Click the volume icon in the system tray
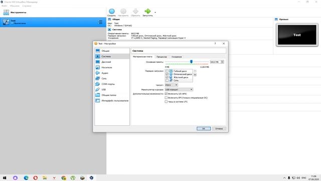This screenshot has width=321, height=181. (298, 177)
